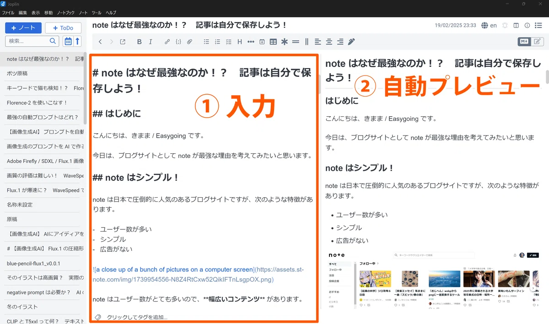Open the ヘルプ menu
Image resolution: width=549 pixels, height=324 pixels.
tap(111, 13)
